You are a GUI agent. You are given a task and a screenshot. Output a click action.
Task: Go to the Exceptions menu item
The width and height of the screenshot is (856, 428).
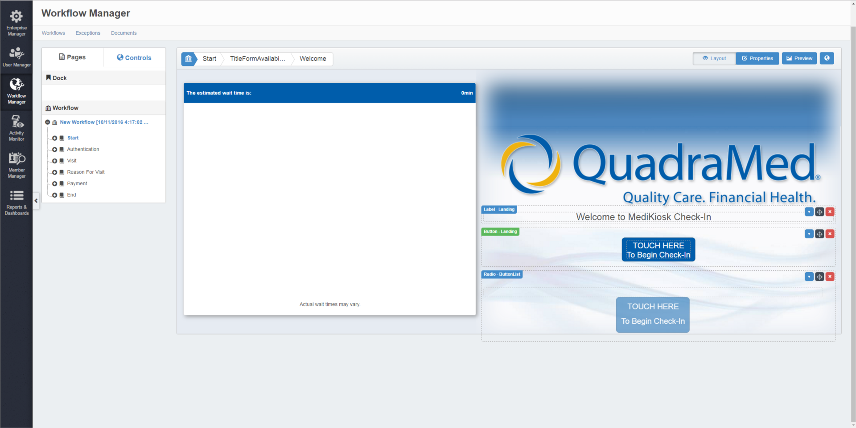(88, 33)
